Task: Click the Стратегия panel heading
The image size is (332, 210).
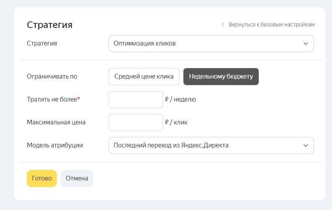Action: click(x=49, y=25)
